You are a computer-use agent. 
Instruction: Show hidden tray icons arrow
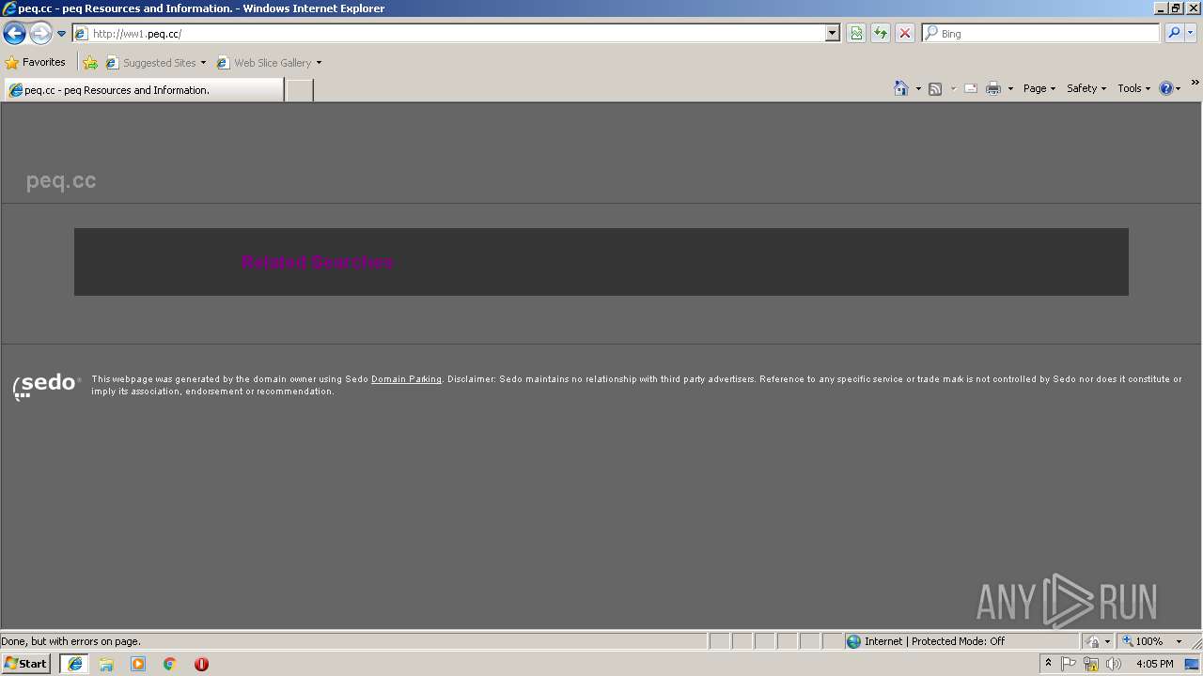pos(1048,664)
